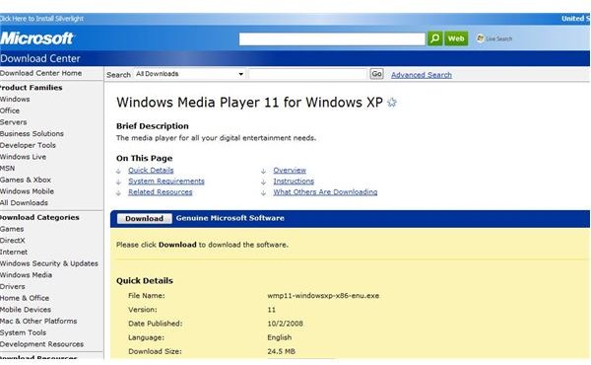Select MSN in sidebar
The width and height of the screenshot is (591, 365).
(x=8, y=169)
